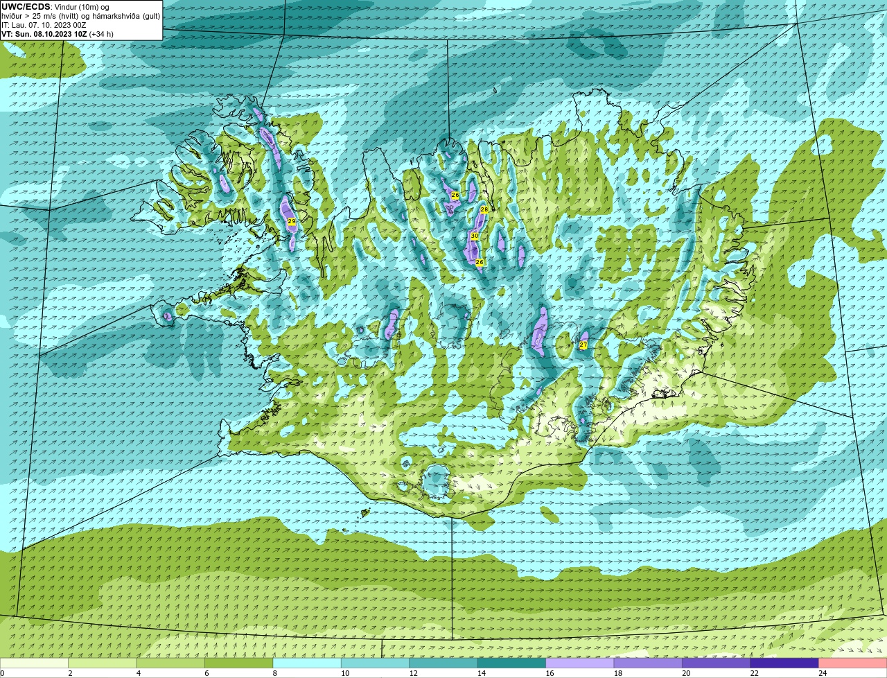Click the 6–8 m/s olive green legend swatch

pos(240,663)
